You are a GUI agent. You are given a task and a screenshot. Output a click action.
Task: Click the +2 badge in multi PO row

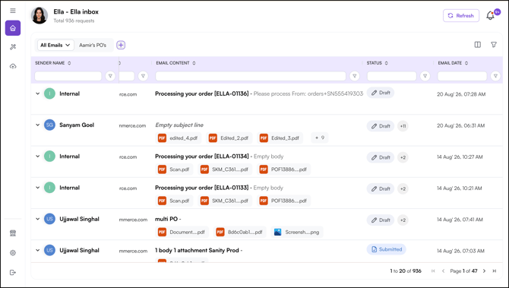[403, 220]
